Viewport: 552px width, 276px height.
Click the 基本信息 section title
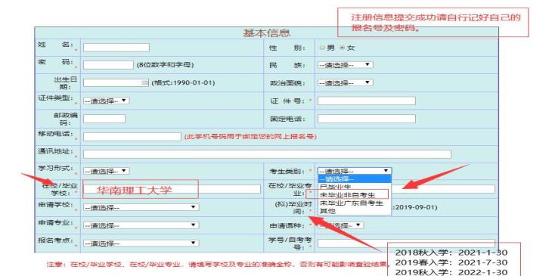(266, 33)
